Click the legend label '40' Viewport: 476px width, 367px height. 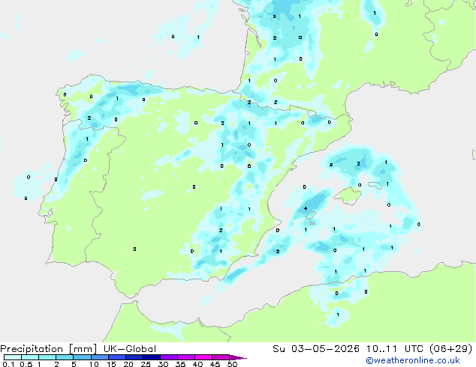click(x=197, y=364)
